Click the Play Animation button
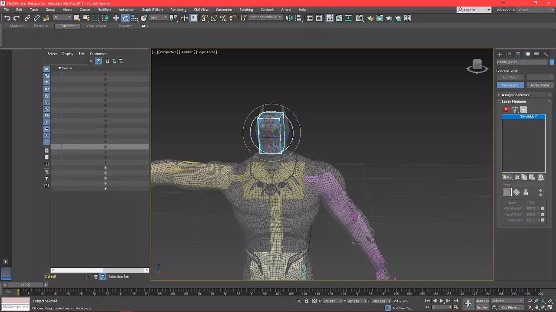The width and height of the screenshot is (556, 312). (441, 301)
